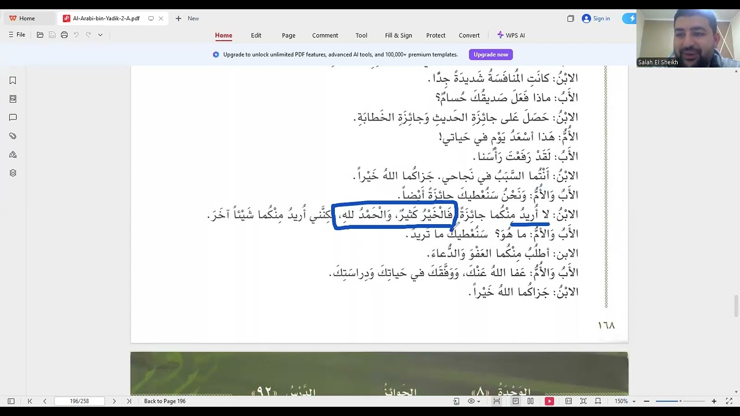The width and height of the screenshot is (740, 416).
Task: Click the vertical scrollbar thumb
Action: (x=736, y=306)
